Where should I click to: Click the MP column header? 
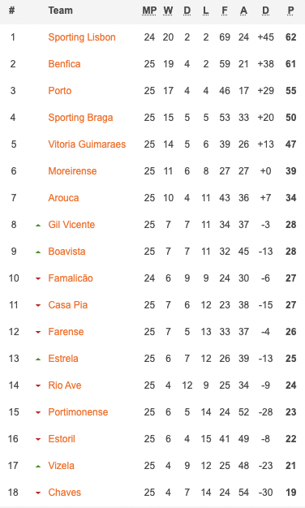click(x=149, y=11)
